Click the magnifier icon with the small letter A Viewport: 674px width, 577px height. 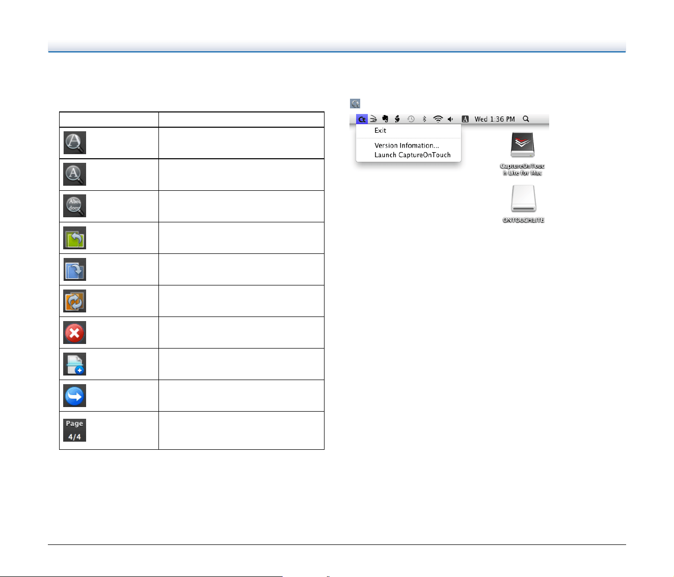coord(74,174)
